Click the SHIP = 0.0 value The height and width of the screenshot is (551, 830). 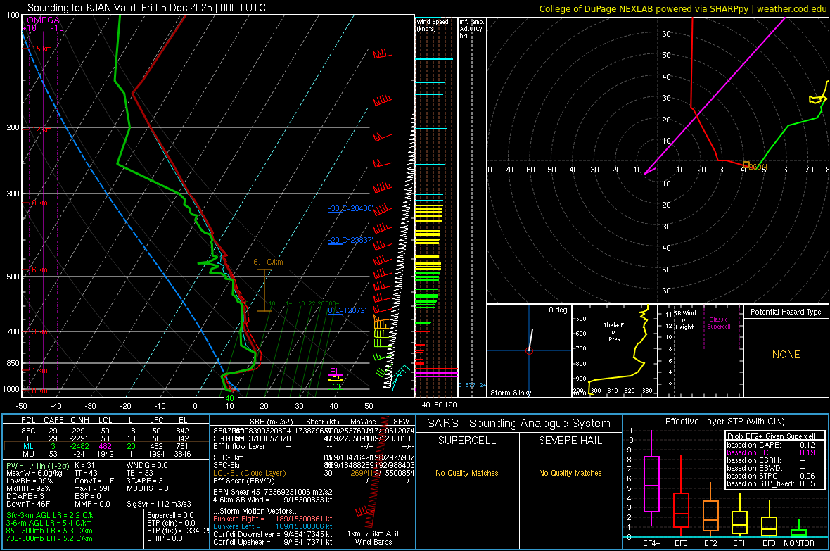[x=164, y=538]
